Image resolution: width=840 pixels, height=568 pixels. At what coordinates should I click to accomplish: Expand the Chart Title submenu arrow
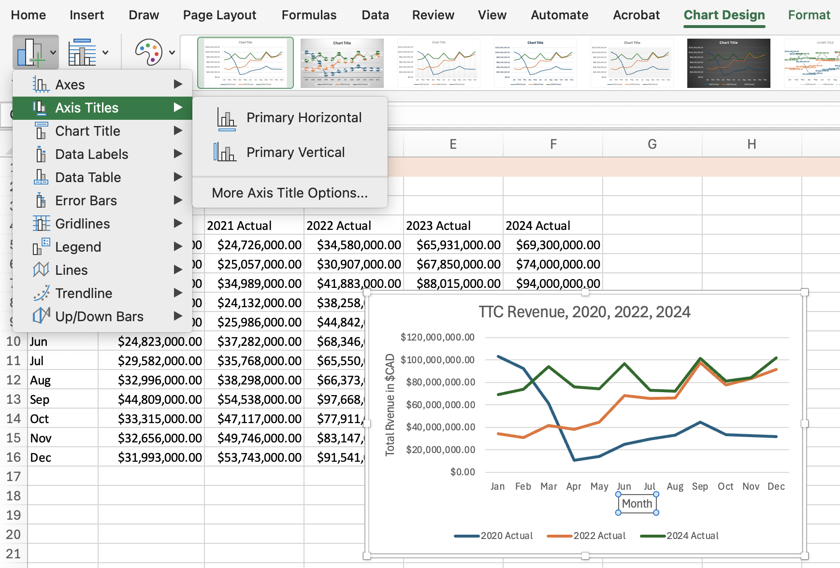[x=178, y=131]
